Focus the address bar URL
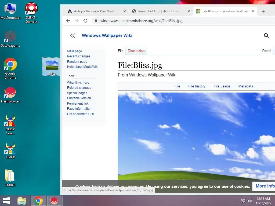The width and height of the screenshot is (275, 206). click(141, 21)
